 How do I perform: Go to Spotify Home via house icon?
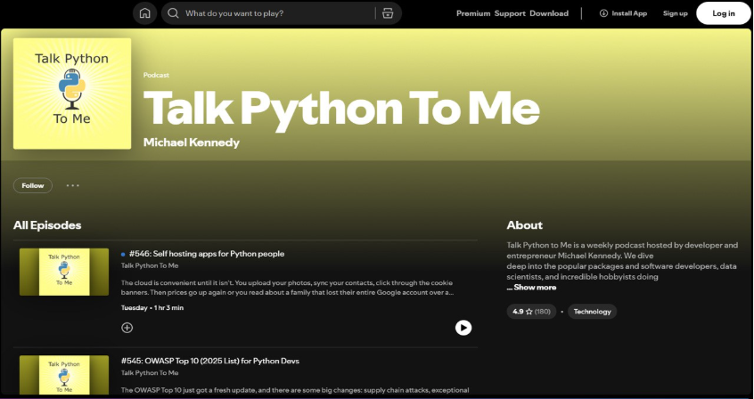pos(144,13)
